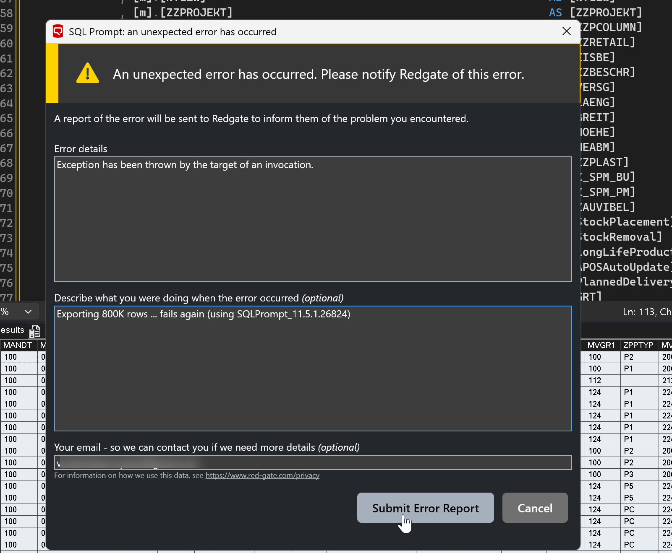Click the [m].[ZZPROJEKT] column in editor
This screenshot has width=672, height=553.
pyautogui.click(x=183, y=13)
